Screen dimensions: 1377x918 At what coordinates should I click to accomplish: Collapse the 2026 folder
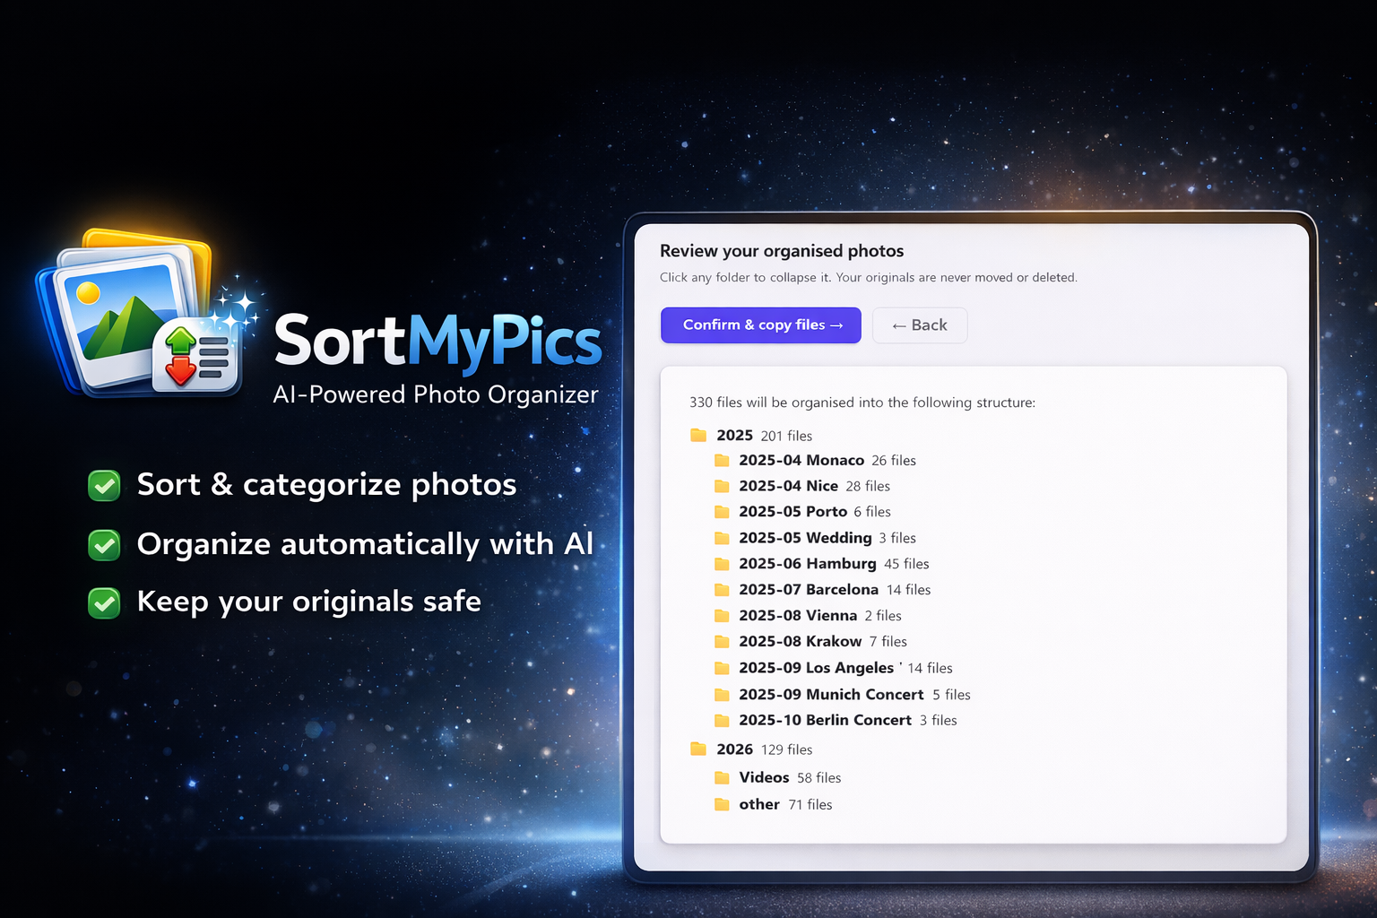click(733, 749)
